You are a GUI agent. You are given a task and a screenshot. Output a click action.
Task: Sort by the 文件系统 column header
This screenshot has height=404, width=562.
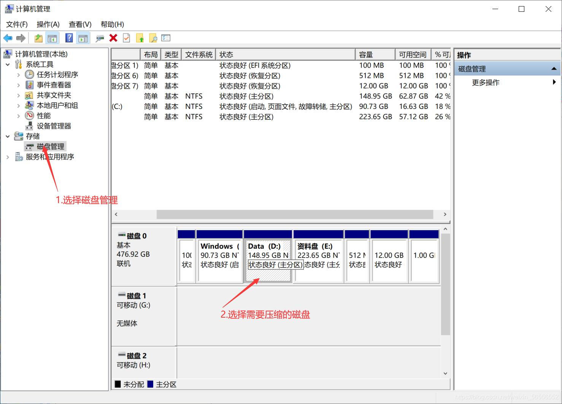[198, 55]
